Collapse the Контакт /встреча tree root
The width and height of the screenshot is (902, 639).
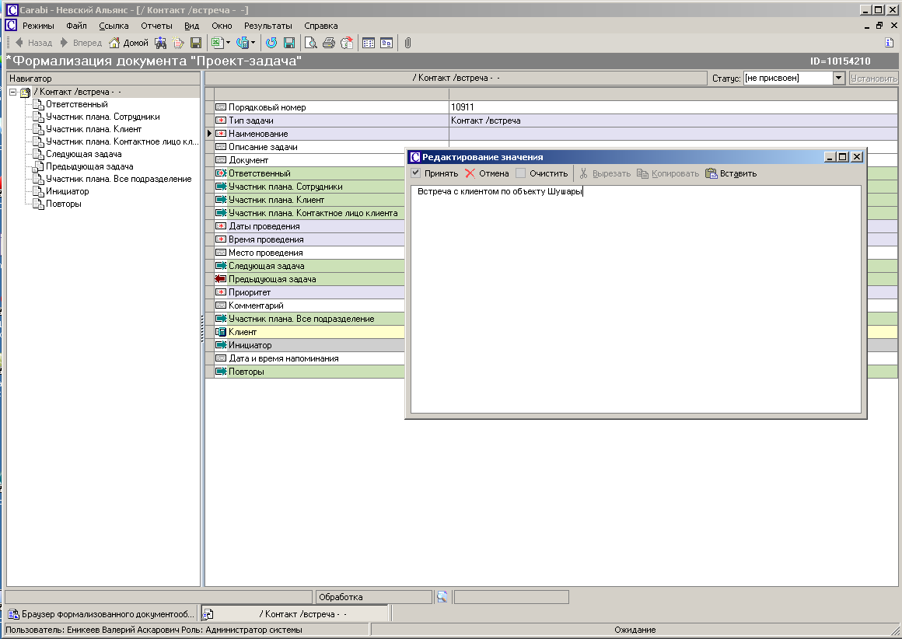coord(12,93)
